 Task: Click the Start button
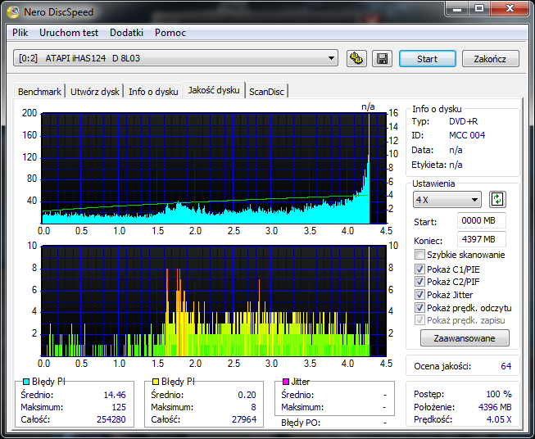(427, 59)
